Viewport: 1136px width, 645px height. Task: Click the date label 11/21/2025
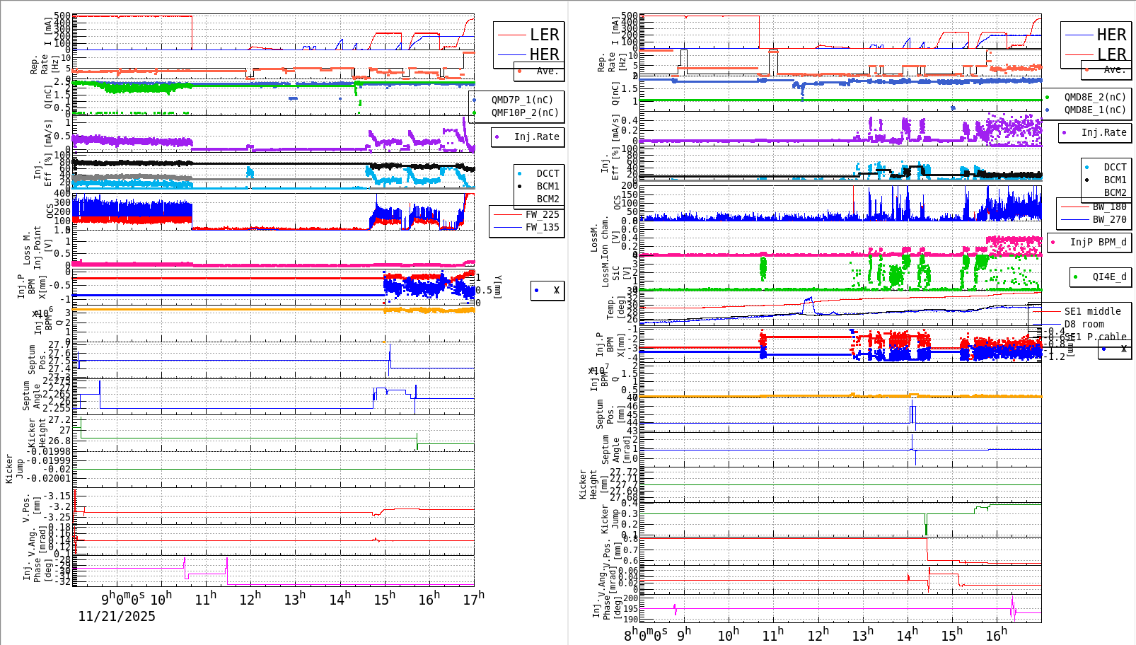(117, 617)
